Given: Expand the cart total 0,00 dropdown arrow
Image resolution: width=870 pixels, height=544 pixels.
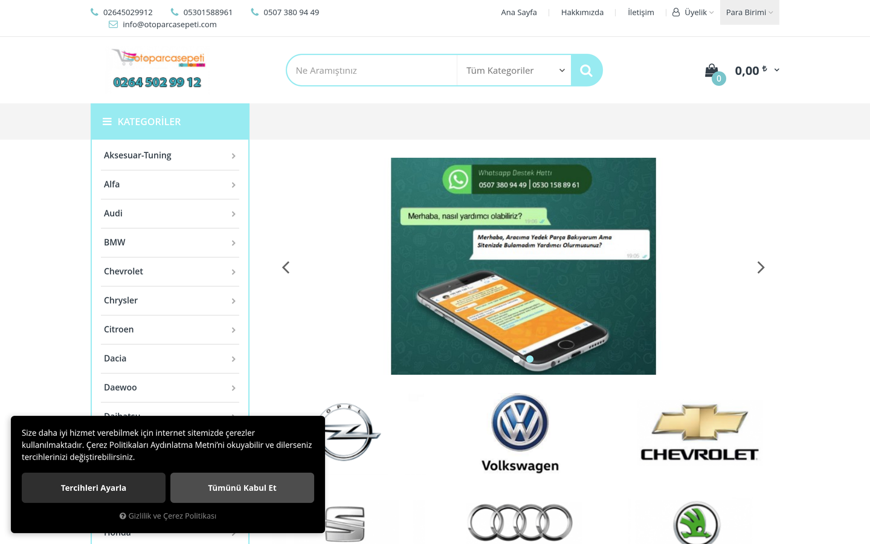Looking at the screenshot, I should point(776,70).
